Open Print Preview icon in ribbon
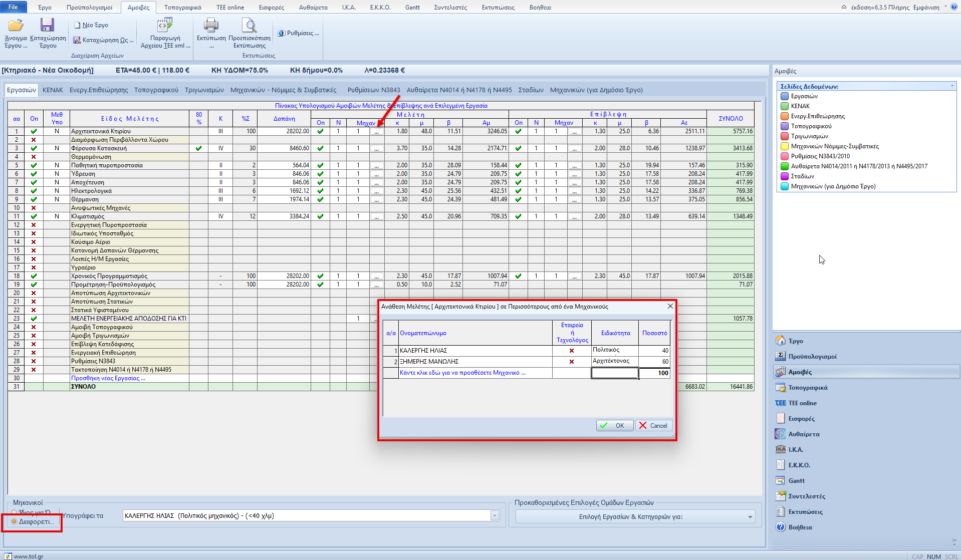961x560 pixels. (249, 26)
